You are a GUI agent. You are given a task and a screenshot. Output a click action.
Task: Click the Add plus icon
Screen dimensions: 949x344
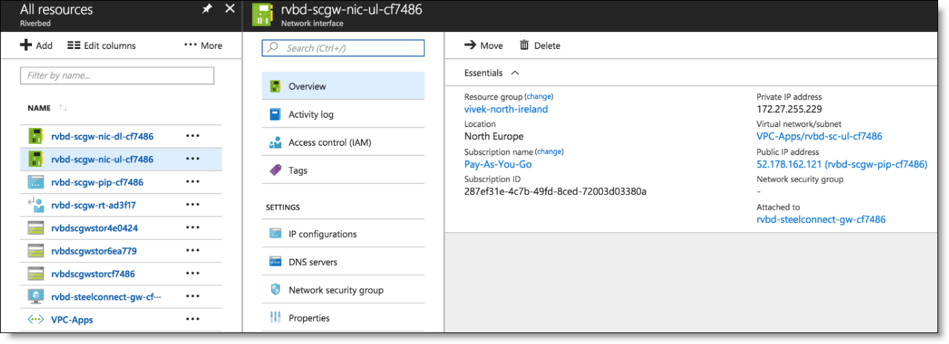click(26, 45)
